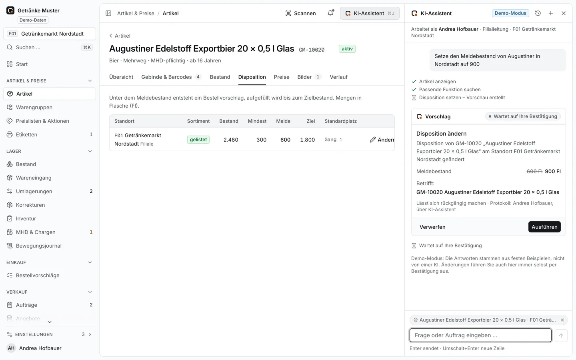Open Bestellvorschläge in sidebar
This screenshot has width=576, height=360.
click(x=50, y=275)
